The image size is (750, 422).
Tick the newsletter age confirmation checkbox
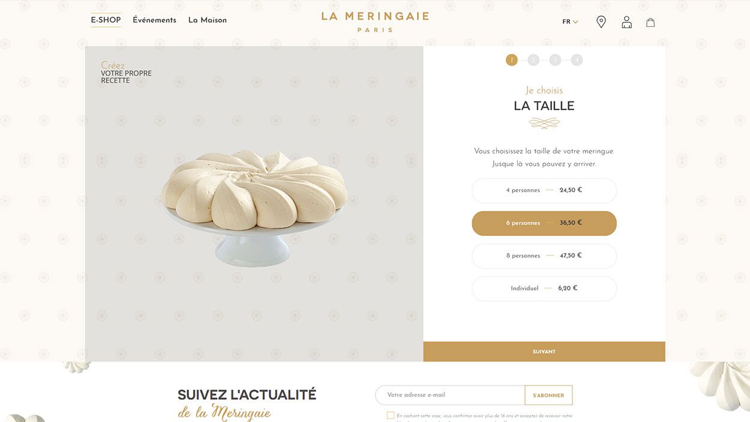pos(391,415)
